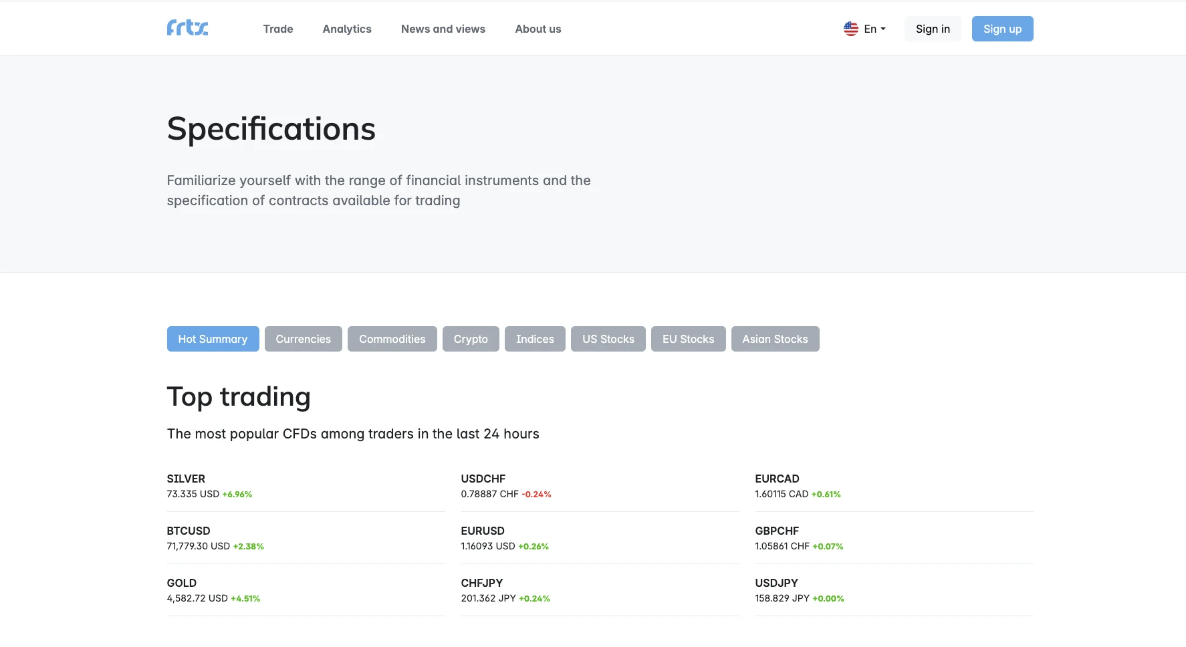Open the BTCUSD instrument
Viewport: 1186px width, 647px height.
(x=189, y=531)
